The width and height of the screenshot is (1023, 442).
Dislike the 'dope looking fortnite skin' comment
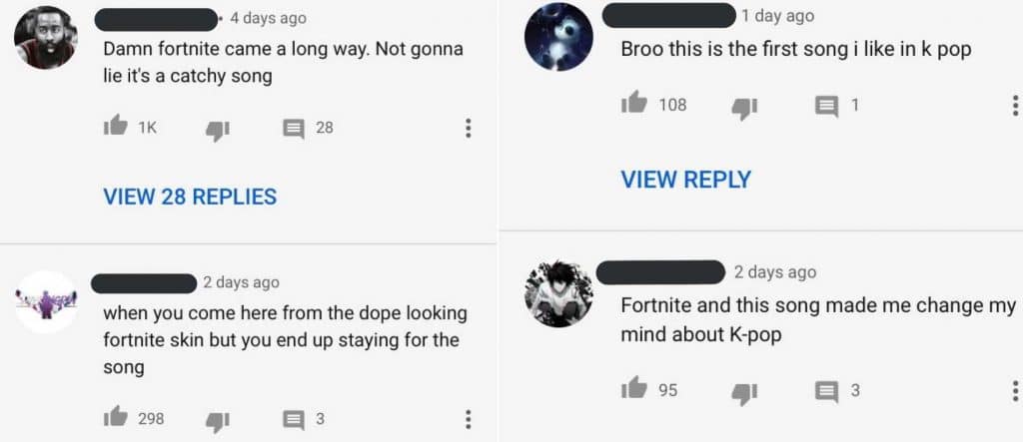coord(218,421)
